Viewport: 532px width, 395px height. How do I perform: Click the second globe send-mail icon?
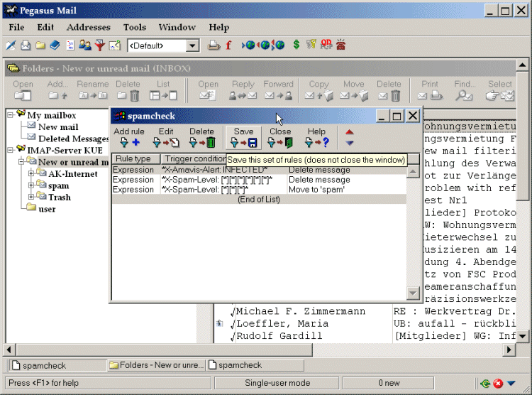263,45
